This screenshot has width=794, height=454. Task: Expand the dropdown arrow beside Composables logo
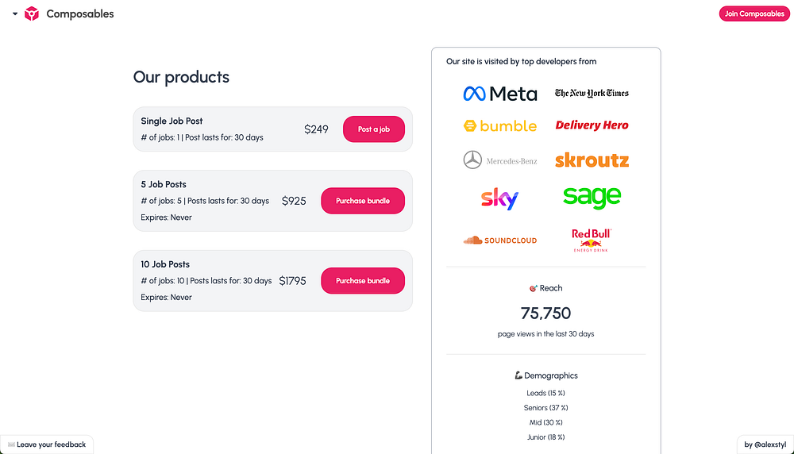(x=15, y=13)
